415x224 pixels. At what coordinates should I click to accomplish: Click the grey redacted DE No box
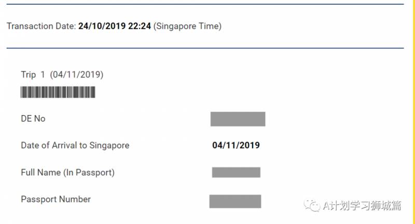(238, 119)
